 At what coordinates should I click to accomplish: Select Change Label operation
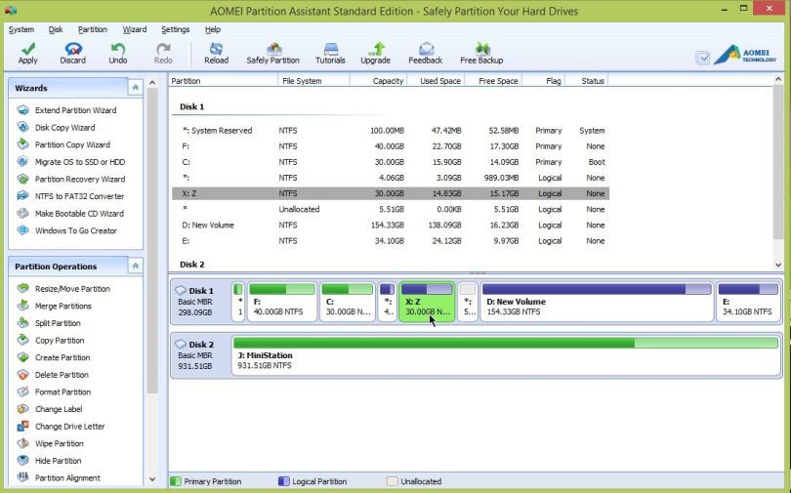(x=59, y=409)
